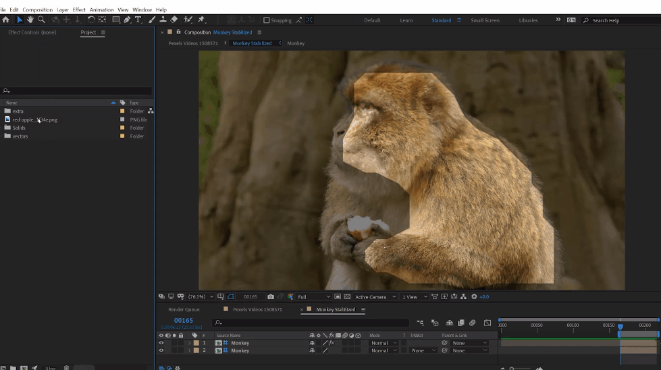Open the Active Camera dropdown
The height and width of the screenshot is (370, 661).
(373, 296)
